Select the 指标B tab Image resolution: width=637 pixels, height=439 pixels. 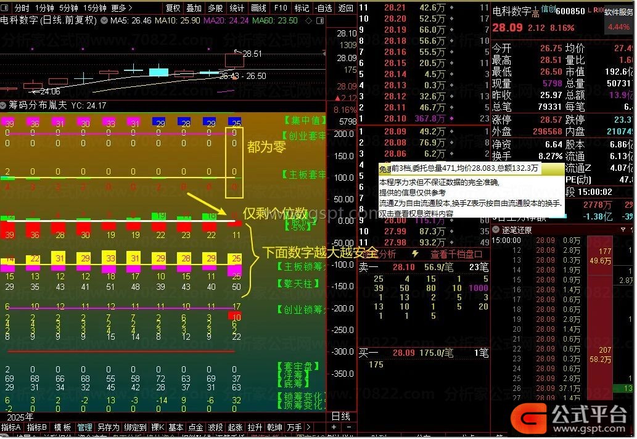pyautogui.click(x=37, y=427)
